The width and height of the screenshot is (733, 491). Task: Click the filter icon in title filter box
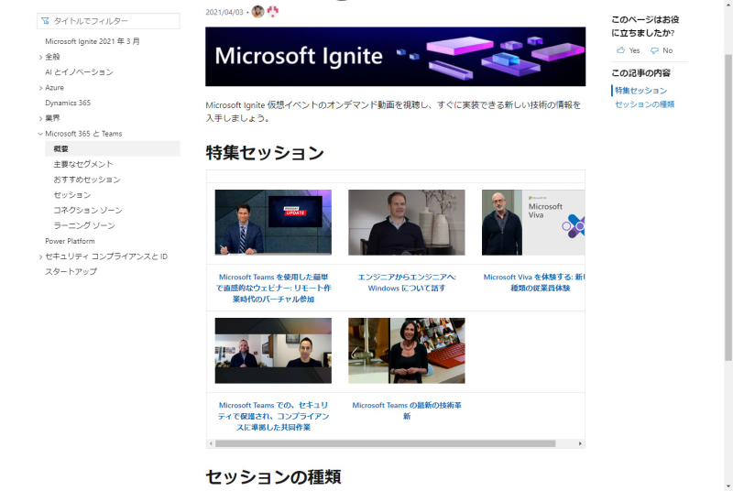point(46,20)
